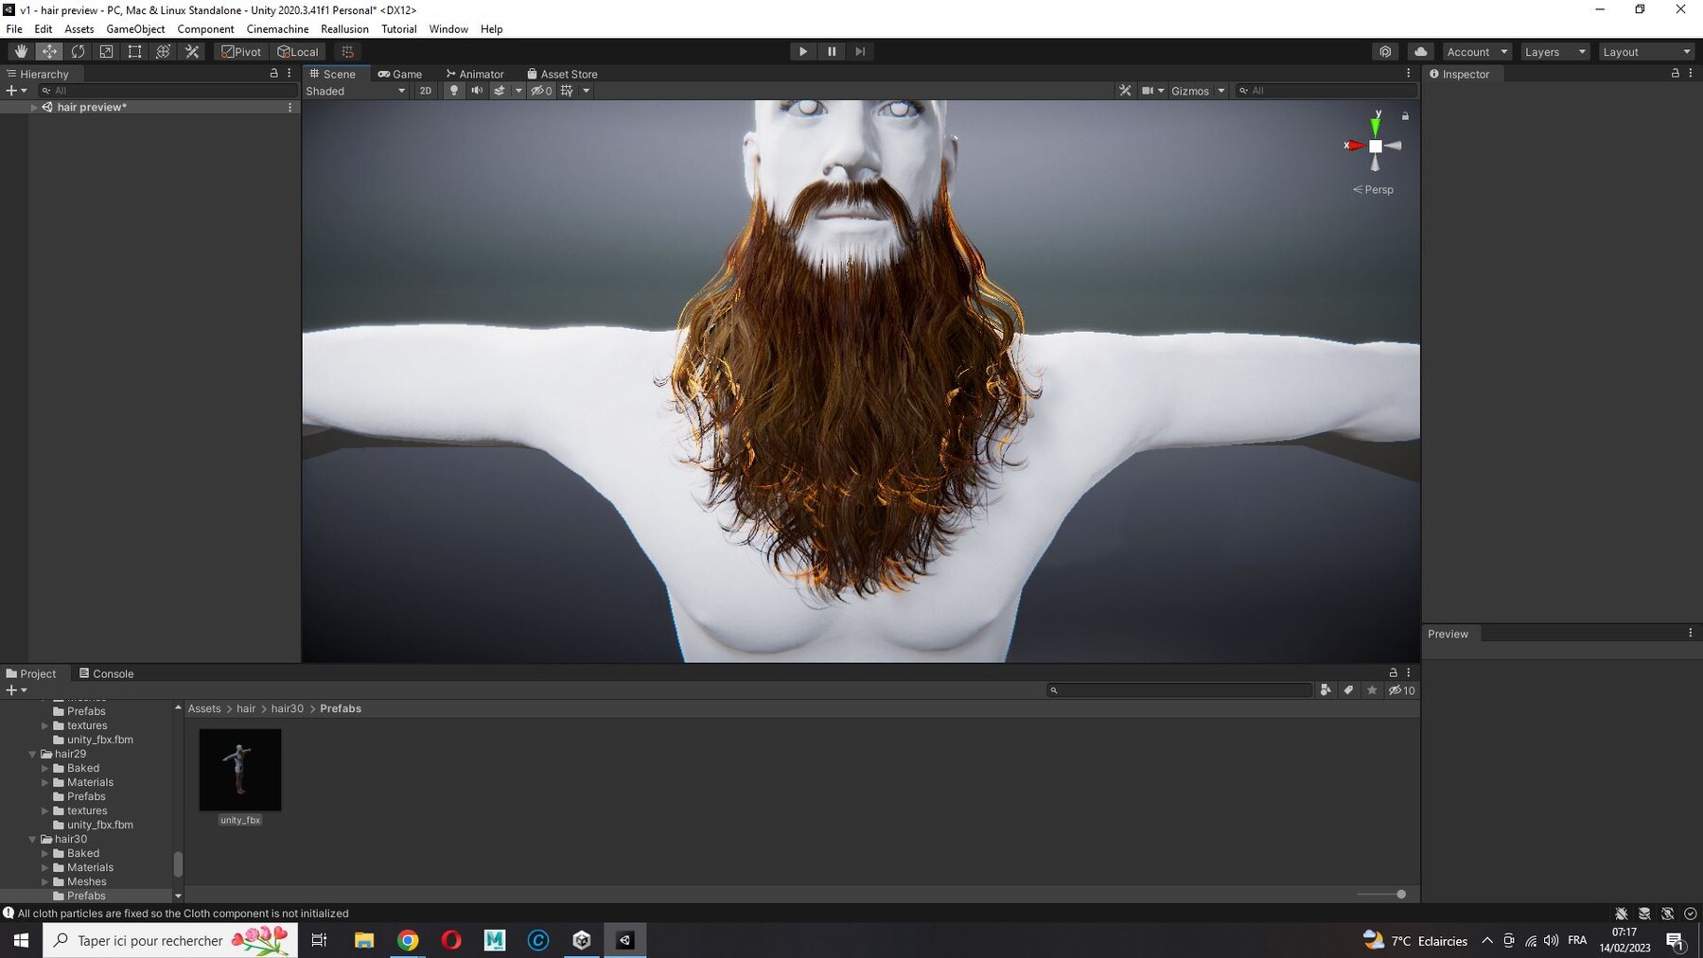
Task: Collapse hair29 folder
Action: point(32,755)
